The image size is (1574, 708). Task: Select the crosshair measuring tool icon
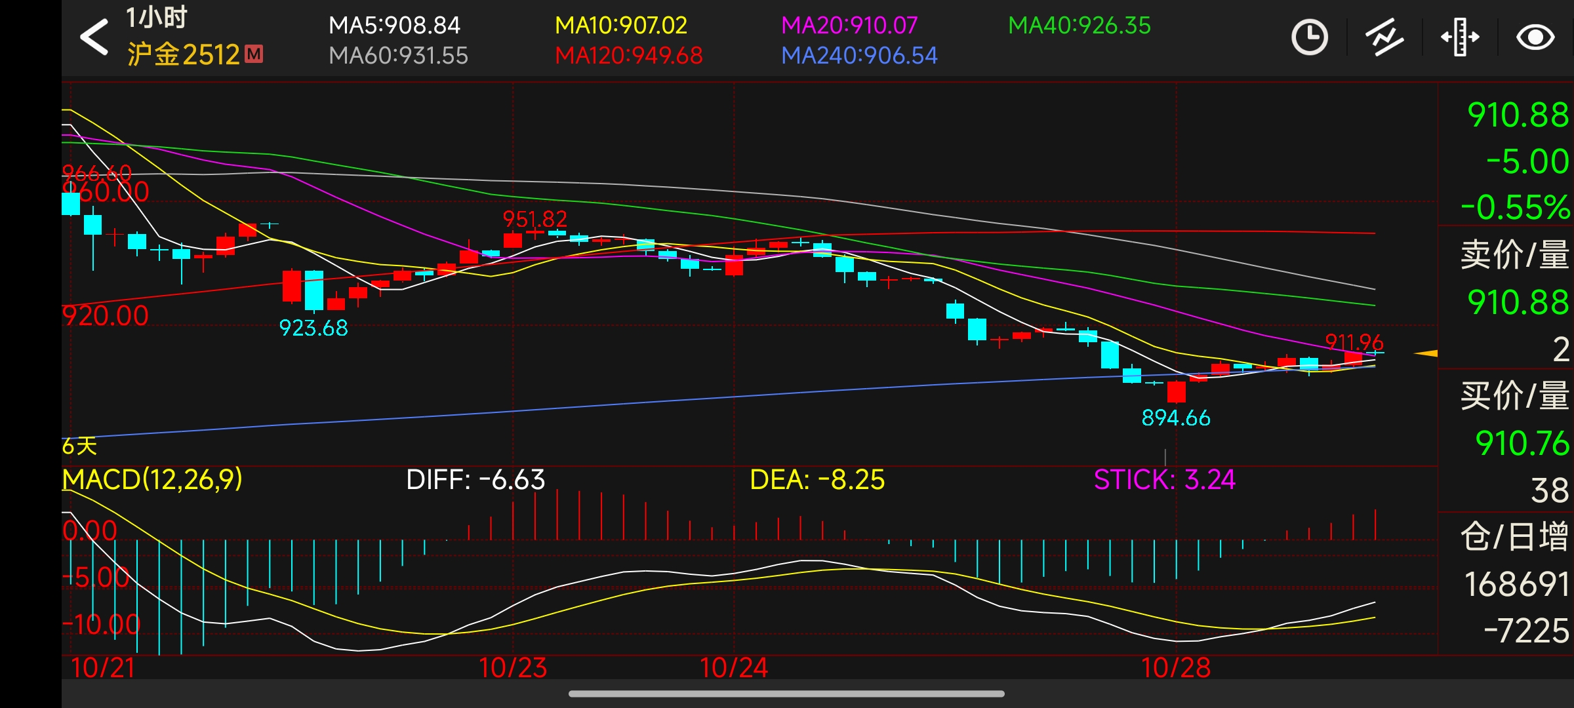click(x=1459, y=37)
